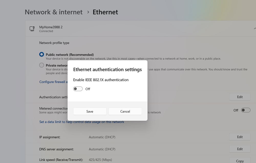Edit the Authentication settings
The width and height of the screenshot is (256, 163).
click(x=240, y=97)
